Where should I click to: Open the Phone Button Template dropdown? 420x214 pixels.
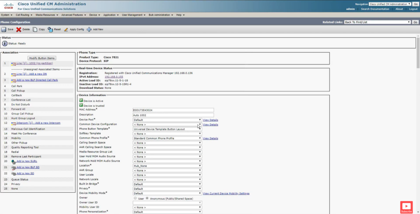[167, 129]
